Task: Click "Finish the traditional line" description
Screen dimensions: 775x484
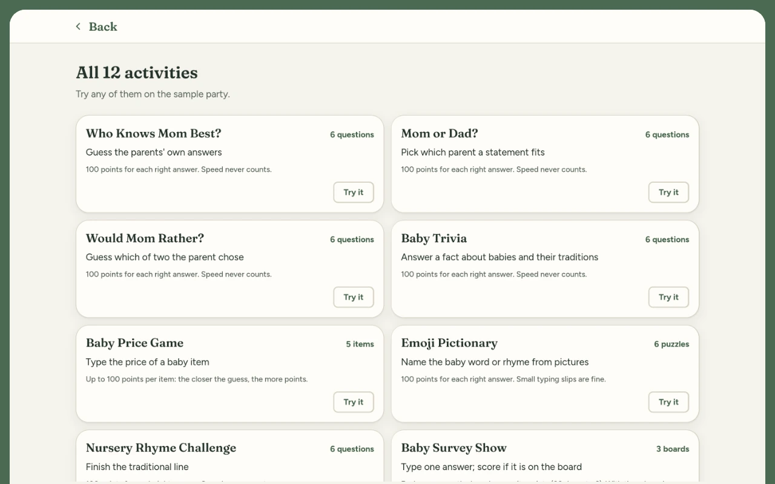Action: [137, 467]
